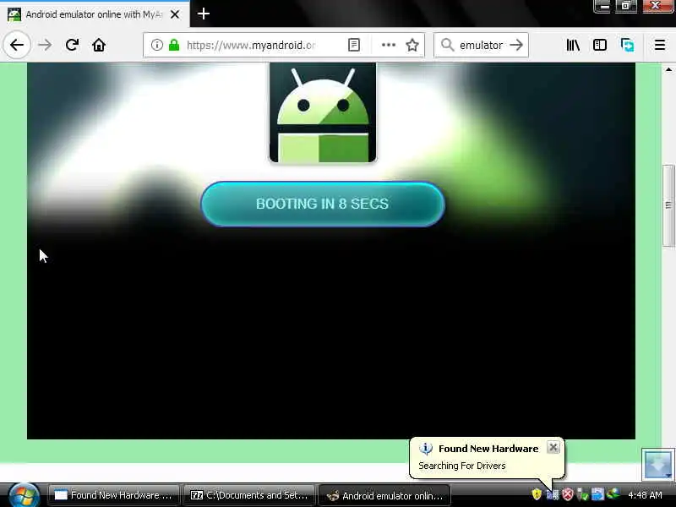
Task: Show site information icon in address bar
Action: coord(157,45)
